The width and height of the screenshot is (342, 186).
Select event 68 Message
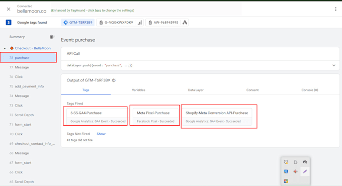coord(29,153)
